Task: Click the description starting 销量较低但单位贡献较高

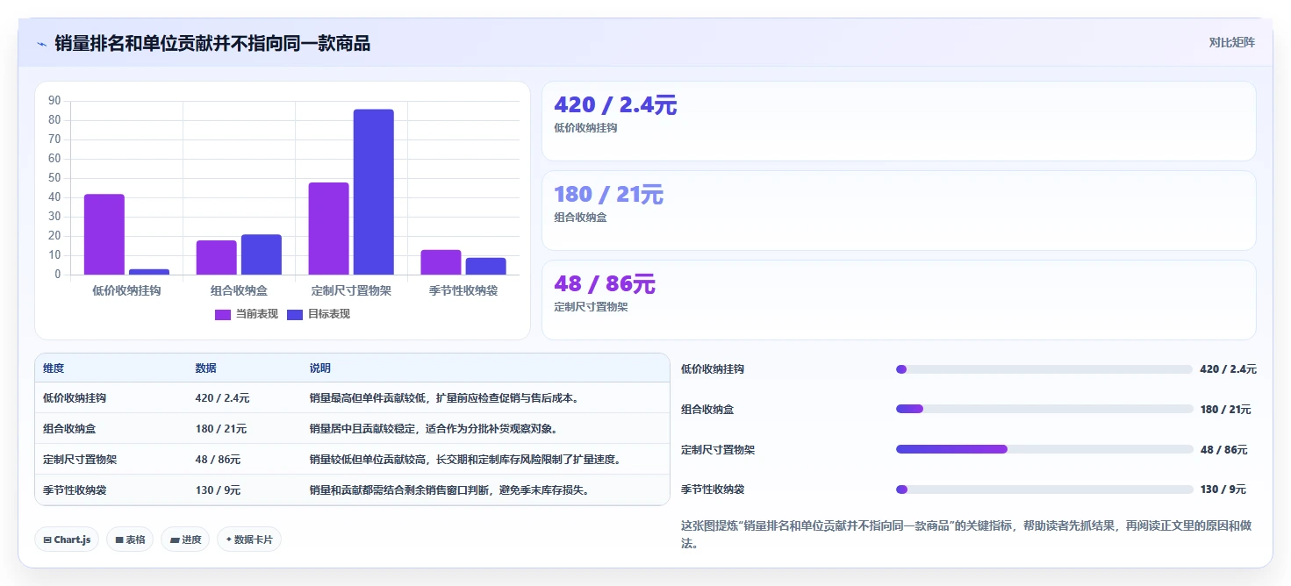Action: pyautogui.click(x=465, y=460)
